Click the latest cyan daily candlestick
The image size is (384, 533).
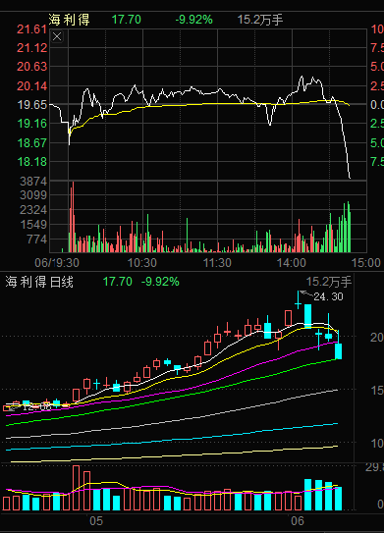(x=338, y=351)
